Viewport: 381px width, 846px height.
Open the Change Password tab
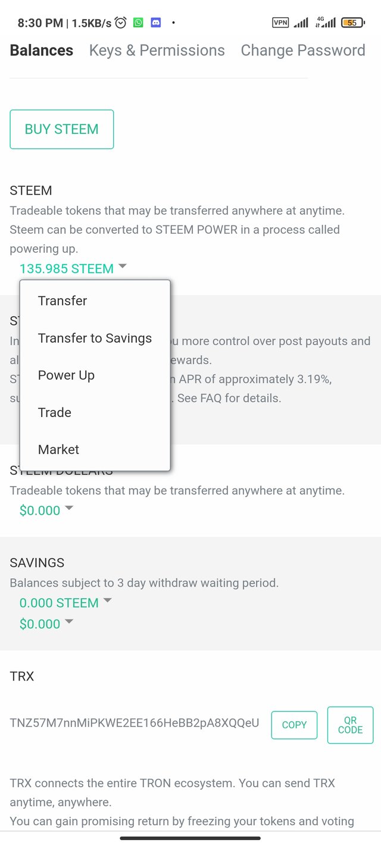pos(302,51)
